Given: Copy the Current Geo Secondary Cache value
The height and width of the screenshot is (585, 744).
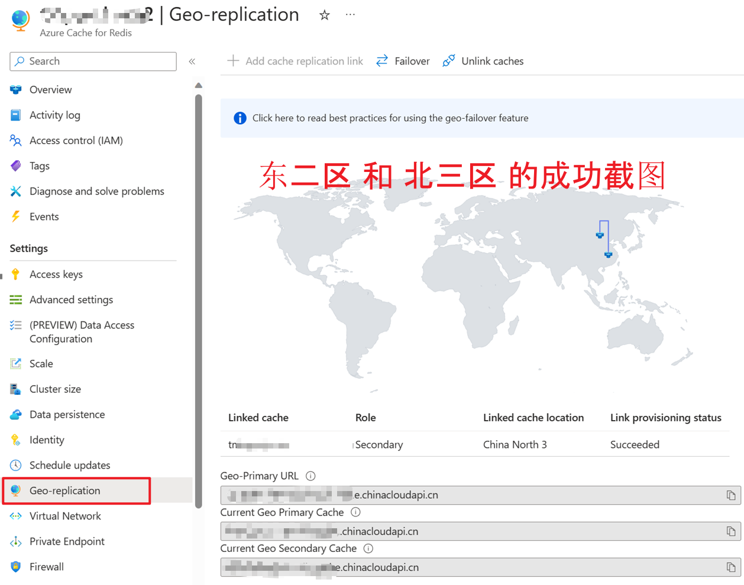Looking at the screenshot, I should (730, 567).
